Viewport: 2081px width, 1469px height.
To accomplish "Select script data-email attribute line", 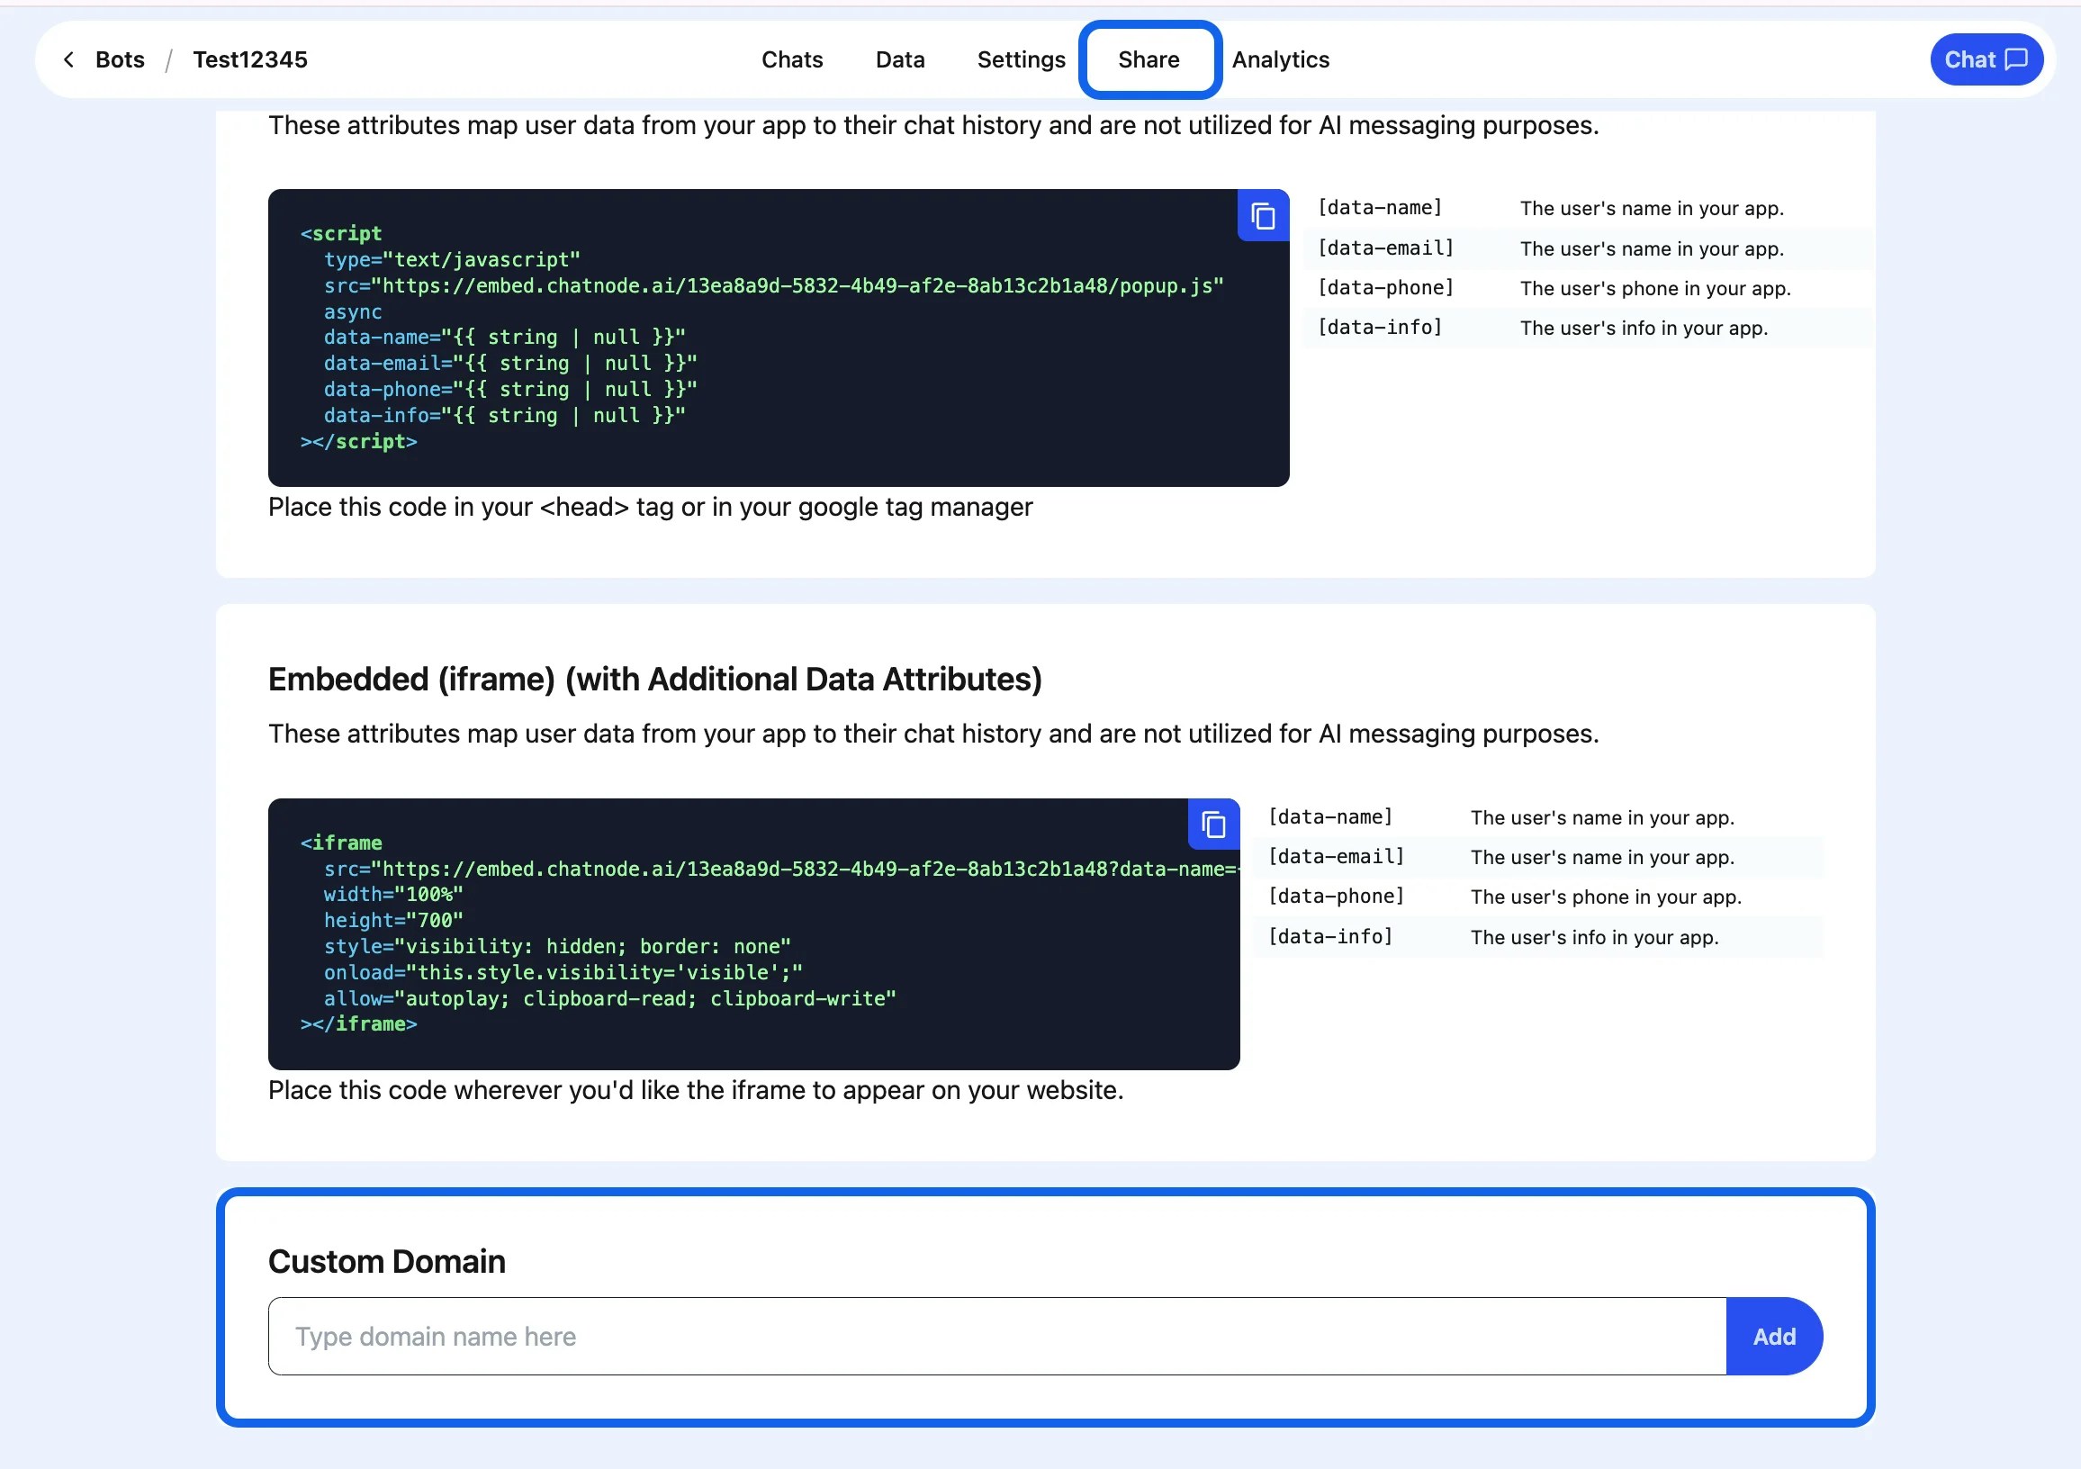I will tap(510, 364).
